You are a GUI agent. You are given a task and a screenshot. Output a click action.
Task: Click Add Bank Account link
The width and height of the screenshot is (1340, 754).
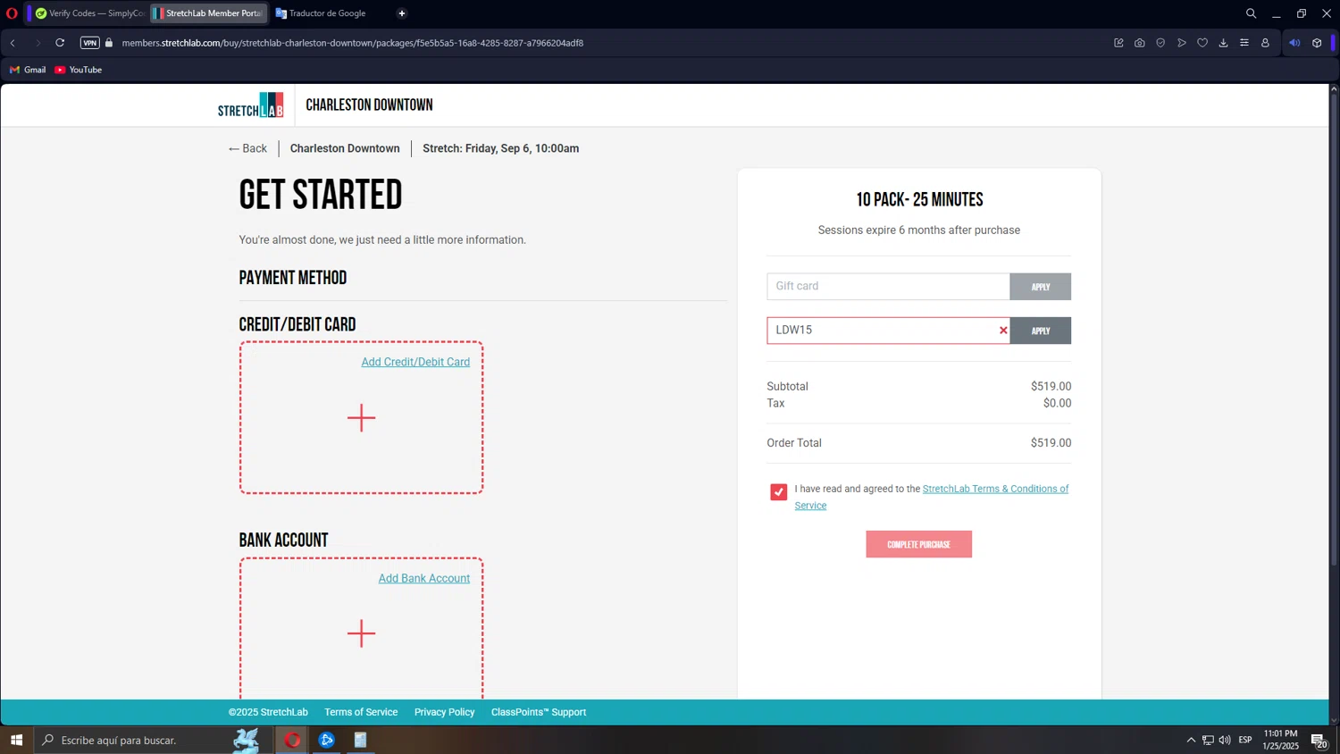tap(424, 578)
